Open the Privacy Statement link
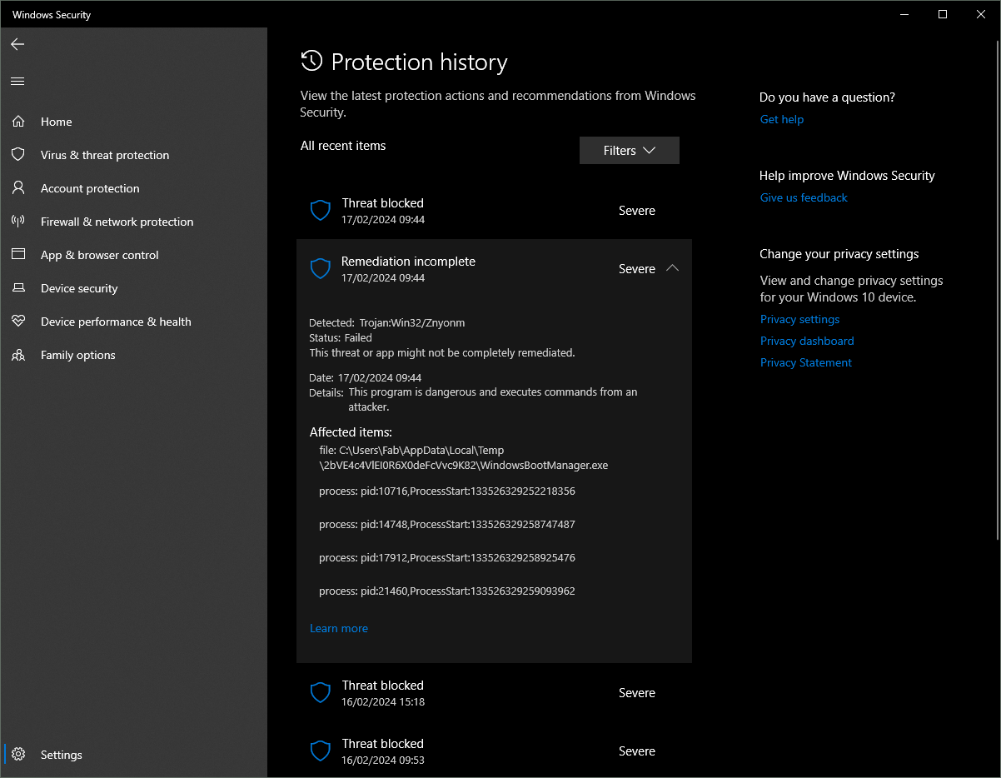1001x778 pixels. click(806, 362)
